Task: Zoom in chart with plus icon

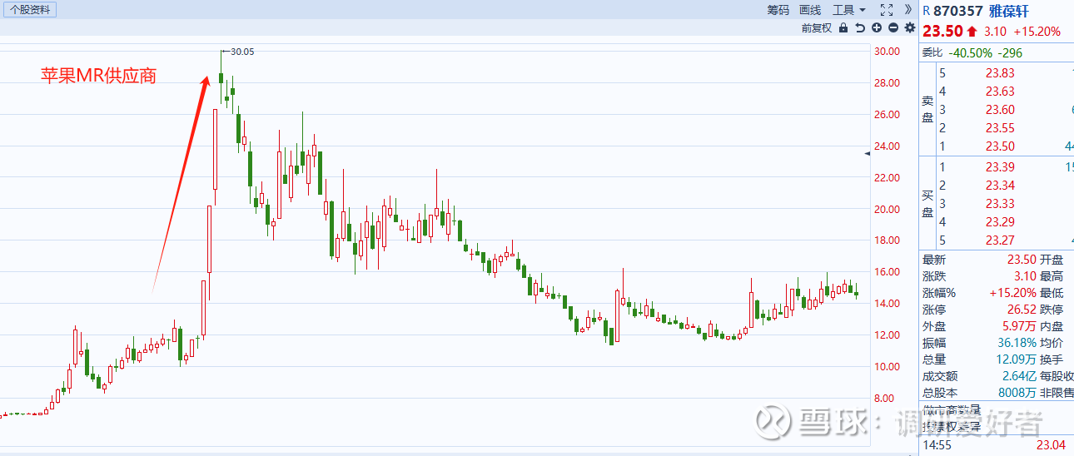Action: pyautogui.click(x=877, y=27)
